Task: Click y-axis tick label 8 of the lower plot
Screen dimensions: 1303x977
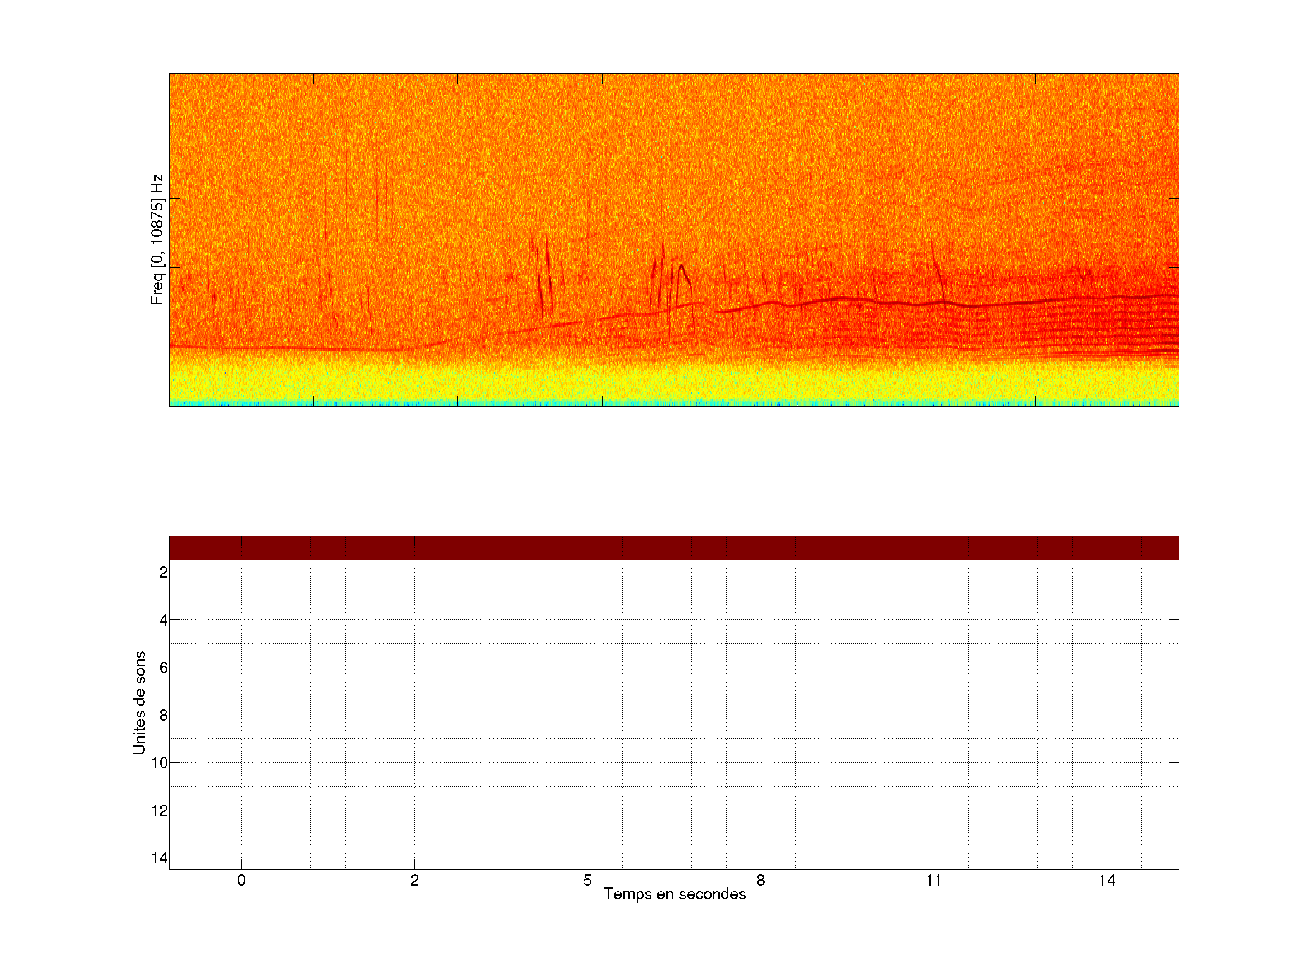Action: point(163,716)
